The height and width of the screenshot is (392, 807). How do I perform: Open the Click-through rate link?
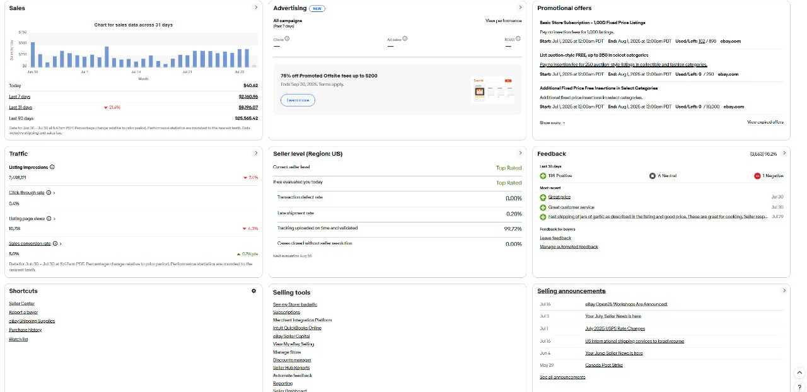[26, 192]
